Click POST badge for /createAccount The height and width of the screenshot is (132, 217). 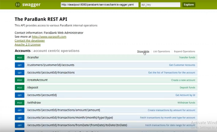(x=20, y=80)
